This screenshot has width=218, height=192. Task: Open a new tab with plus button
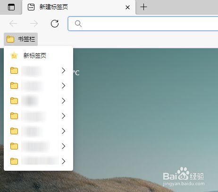(x=143, y=7)
